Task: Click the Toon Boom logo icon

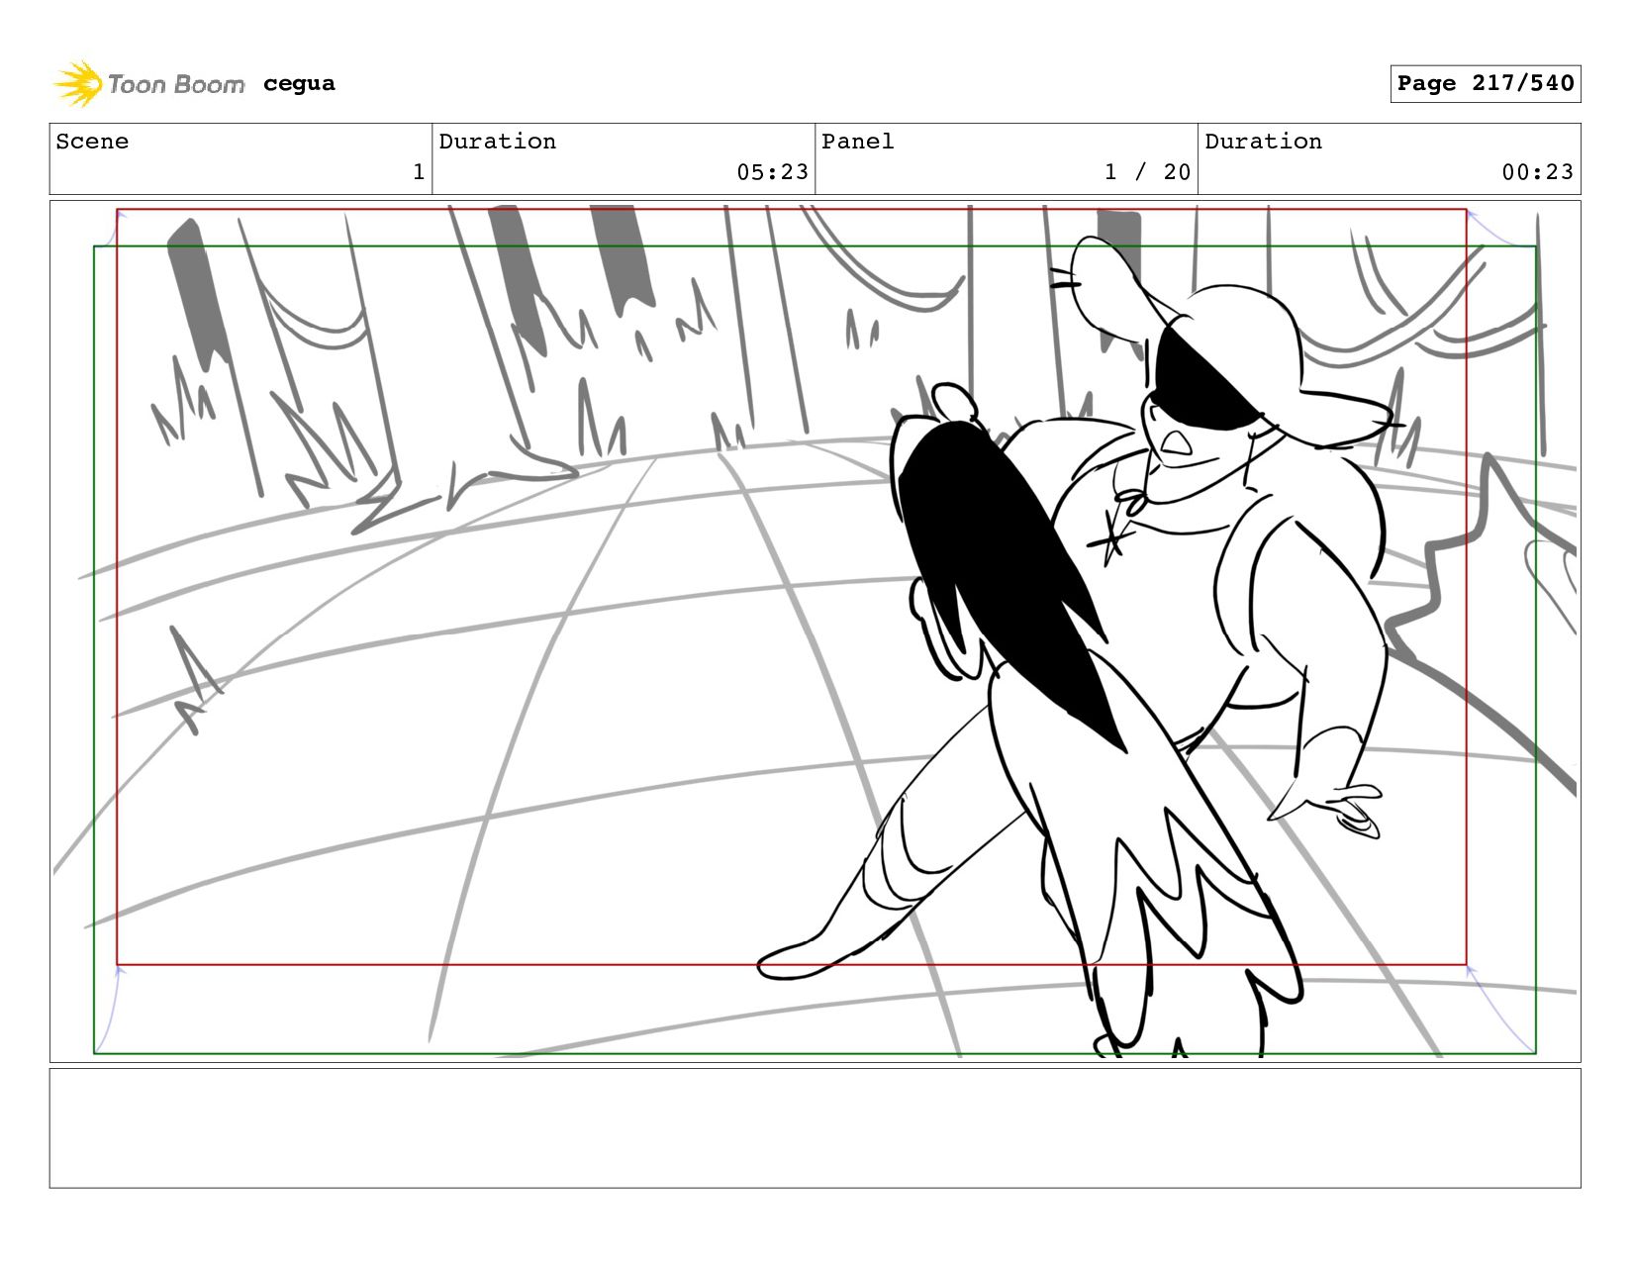Action: [x=79, y=83]
